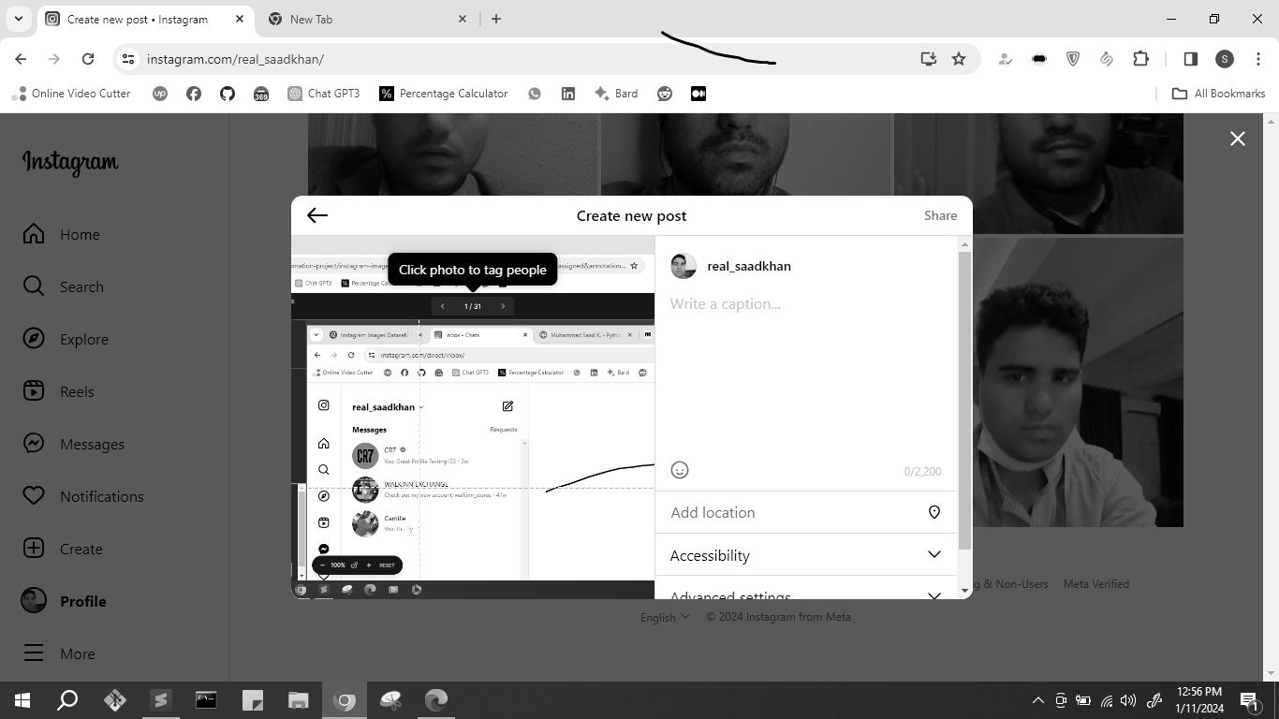Open the Online Video Cutter bookmark
This screenshot has height=719, width=1279.
point(70,94)
